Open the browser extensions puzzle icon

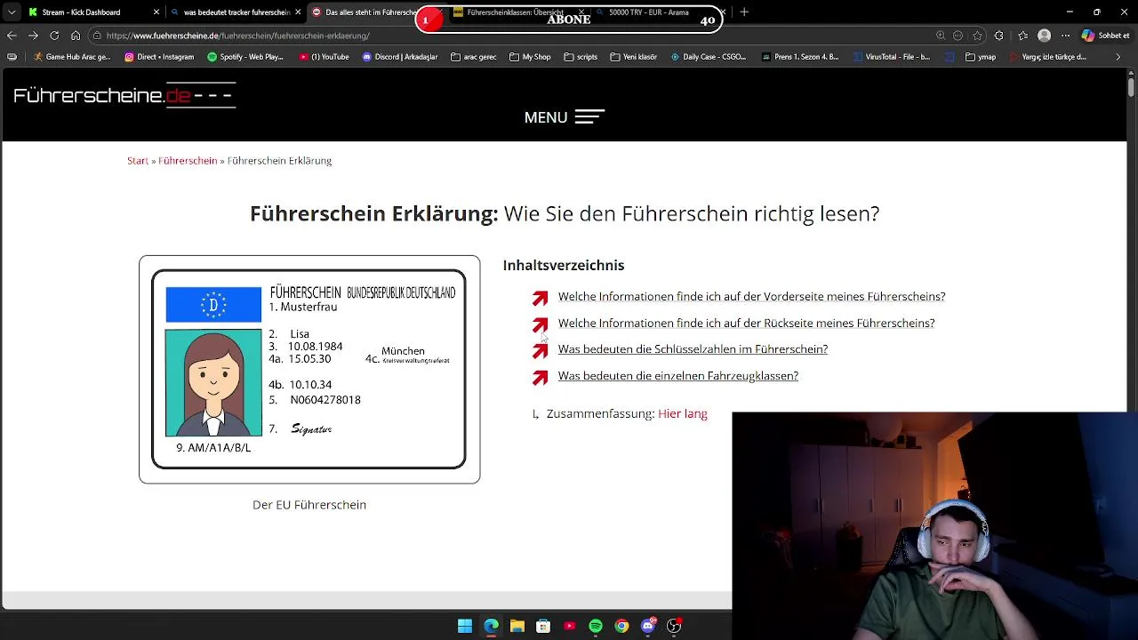point(999,36)
